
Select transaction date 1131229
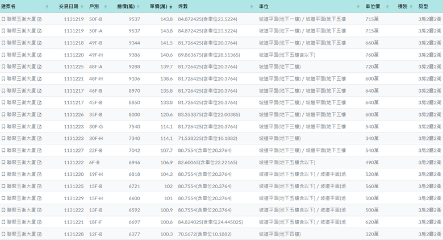[74, 198]
